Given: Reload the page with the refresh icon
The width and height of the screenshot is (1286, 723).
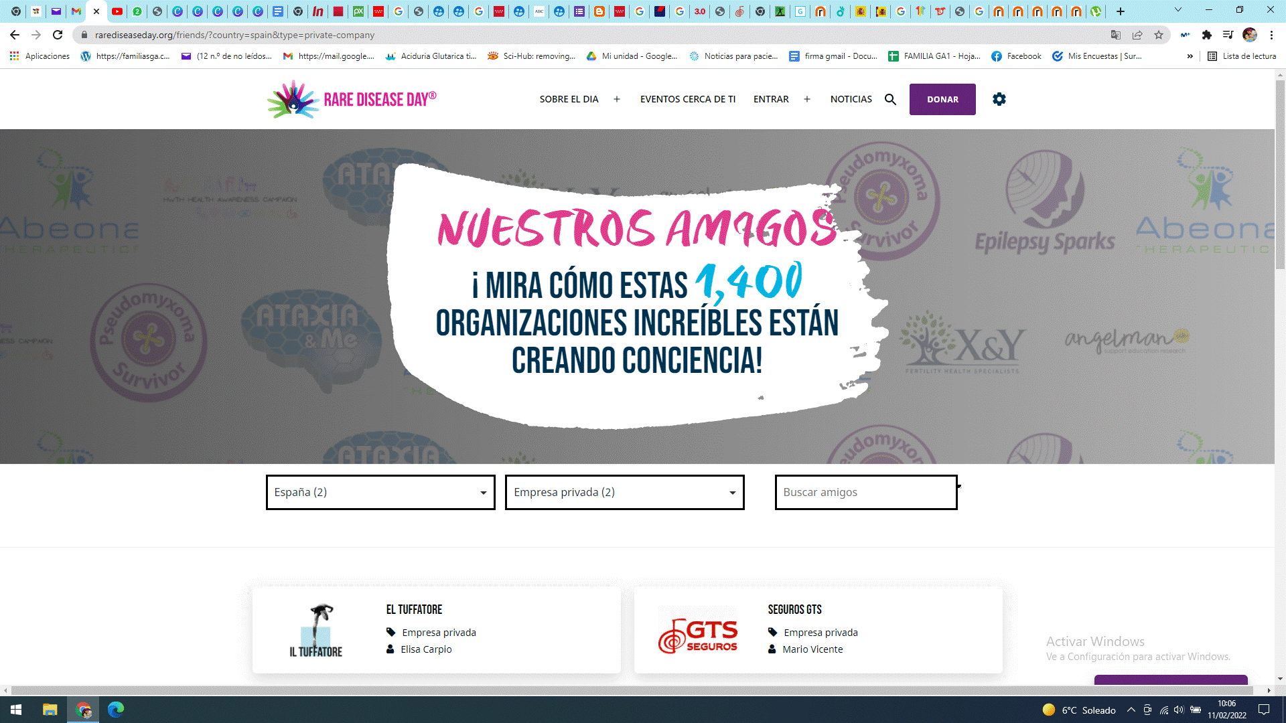Looking at the screenshot, I should (58, 35).
